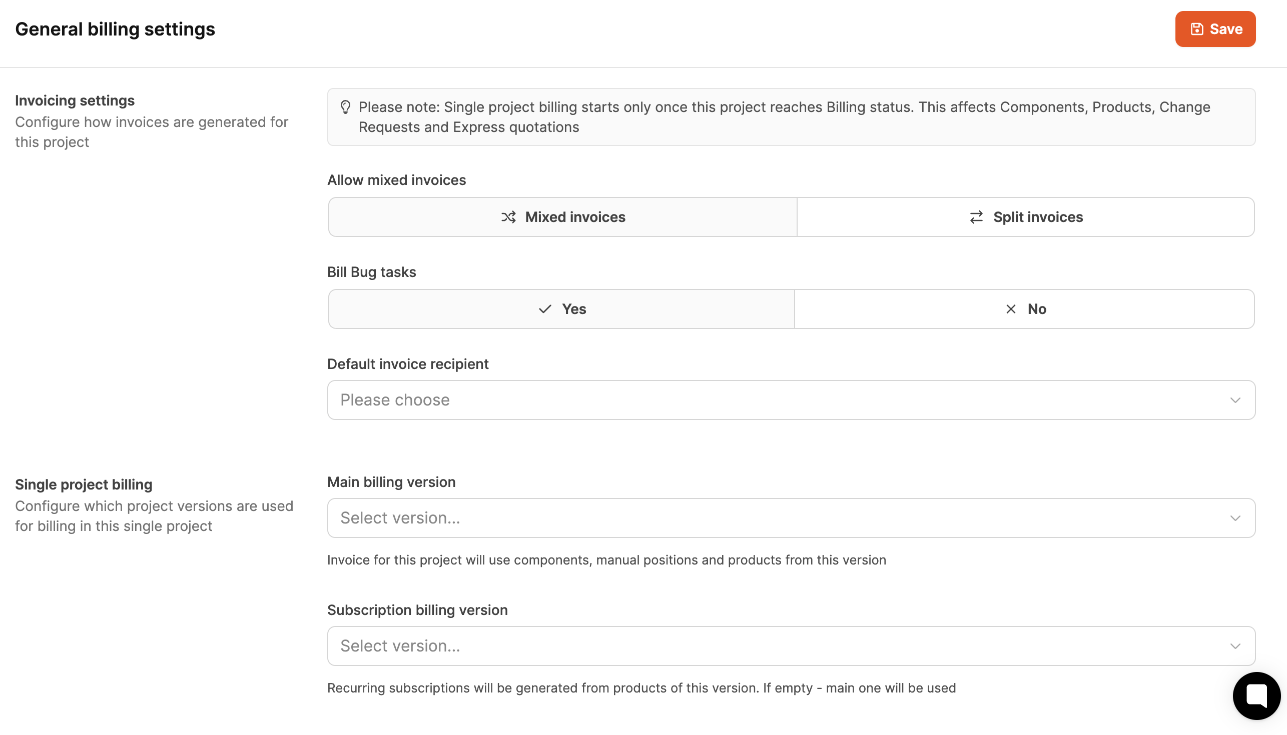Click the Single project billing note box

(791, 117)
